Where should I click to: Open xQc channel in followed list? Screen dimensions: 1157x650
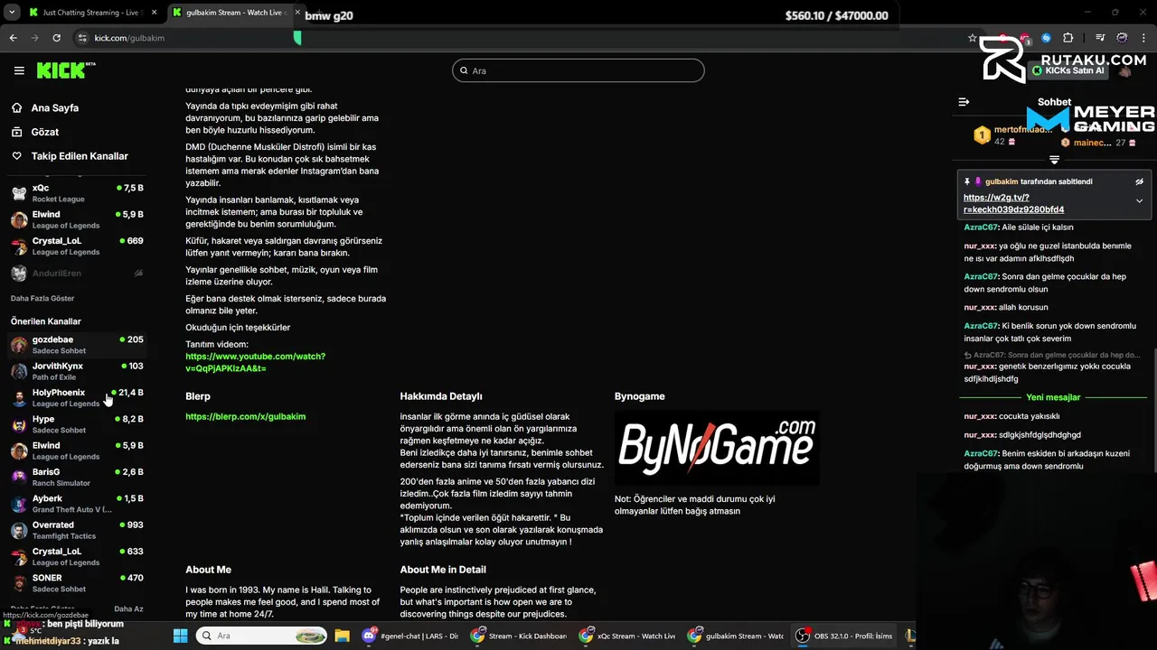[77, 193]
